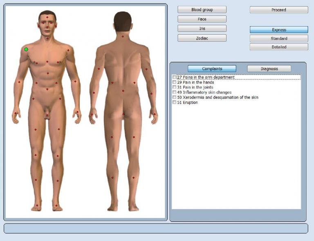Click the Iris button
The image size is (314, 241).
pyautogui.click(x=202, y=29)
